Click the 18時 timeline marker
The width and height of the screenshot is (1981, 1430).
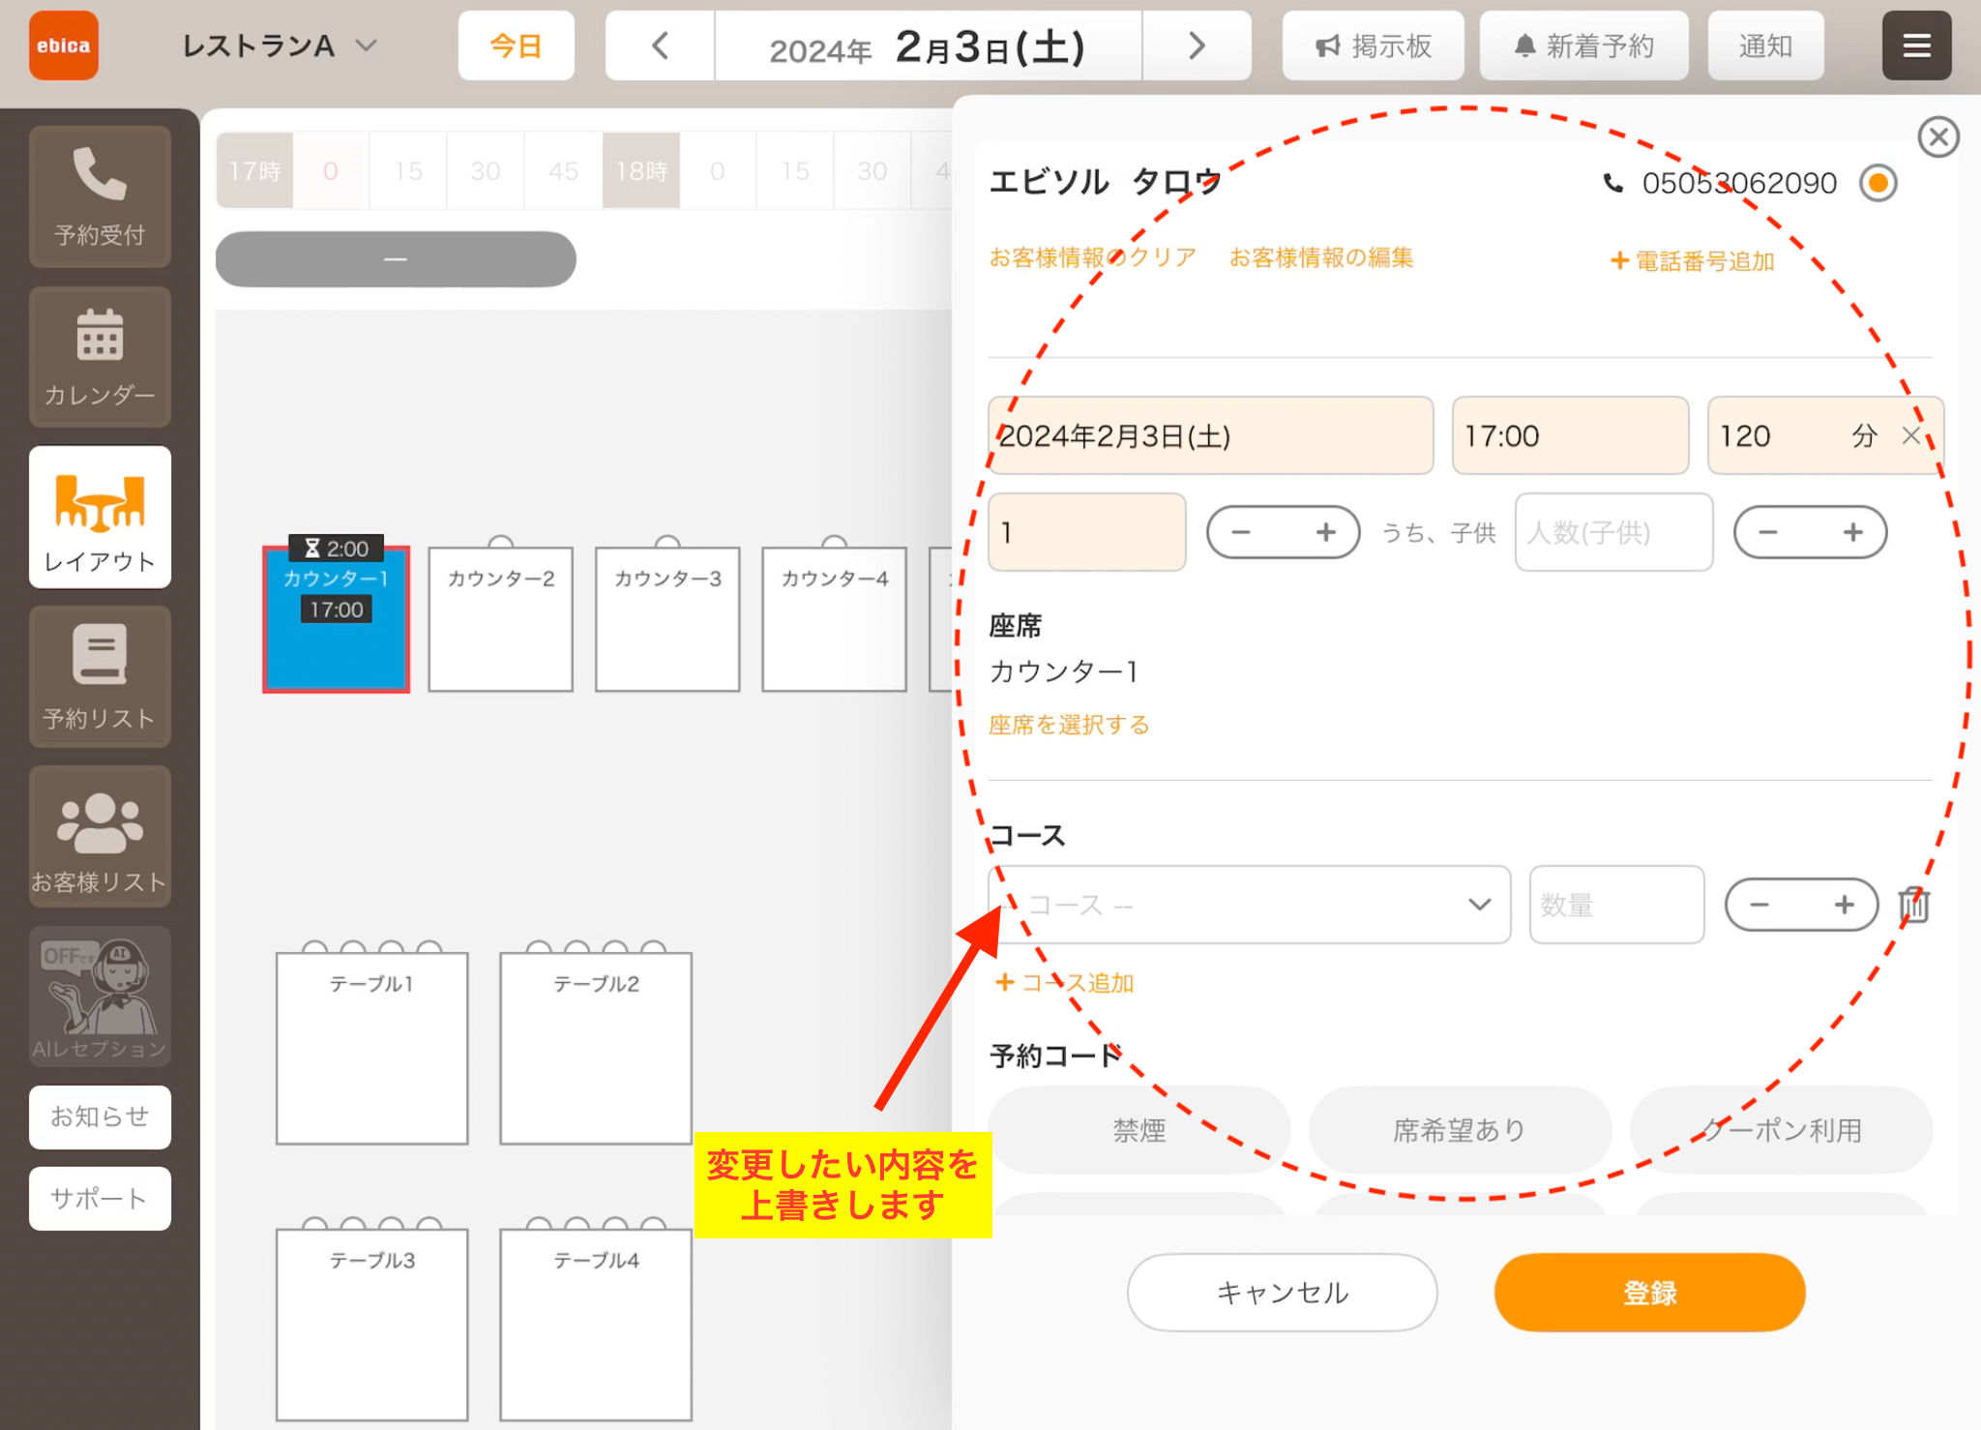(x=641, y=171)
